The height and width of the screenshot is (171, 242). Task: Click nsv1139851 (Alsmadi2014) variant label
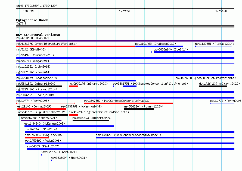[215, 44]
